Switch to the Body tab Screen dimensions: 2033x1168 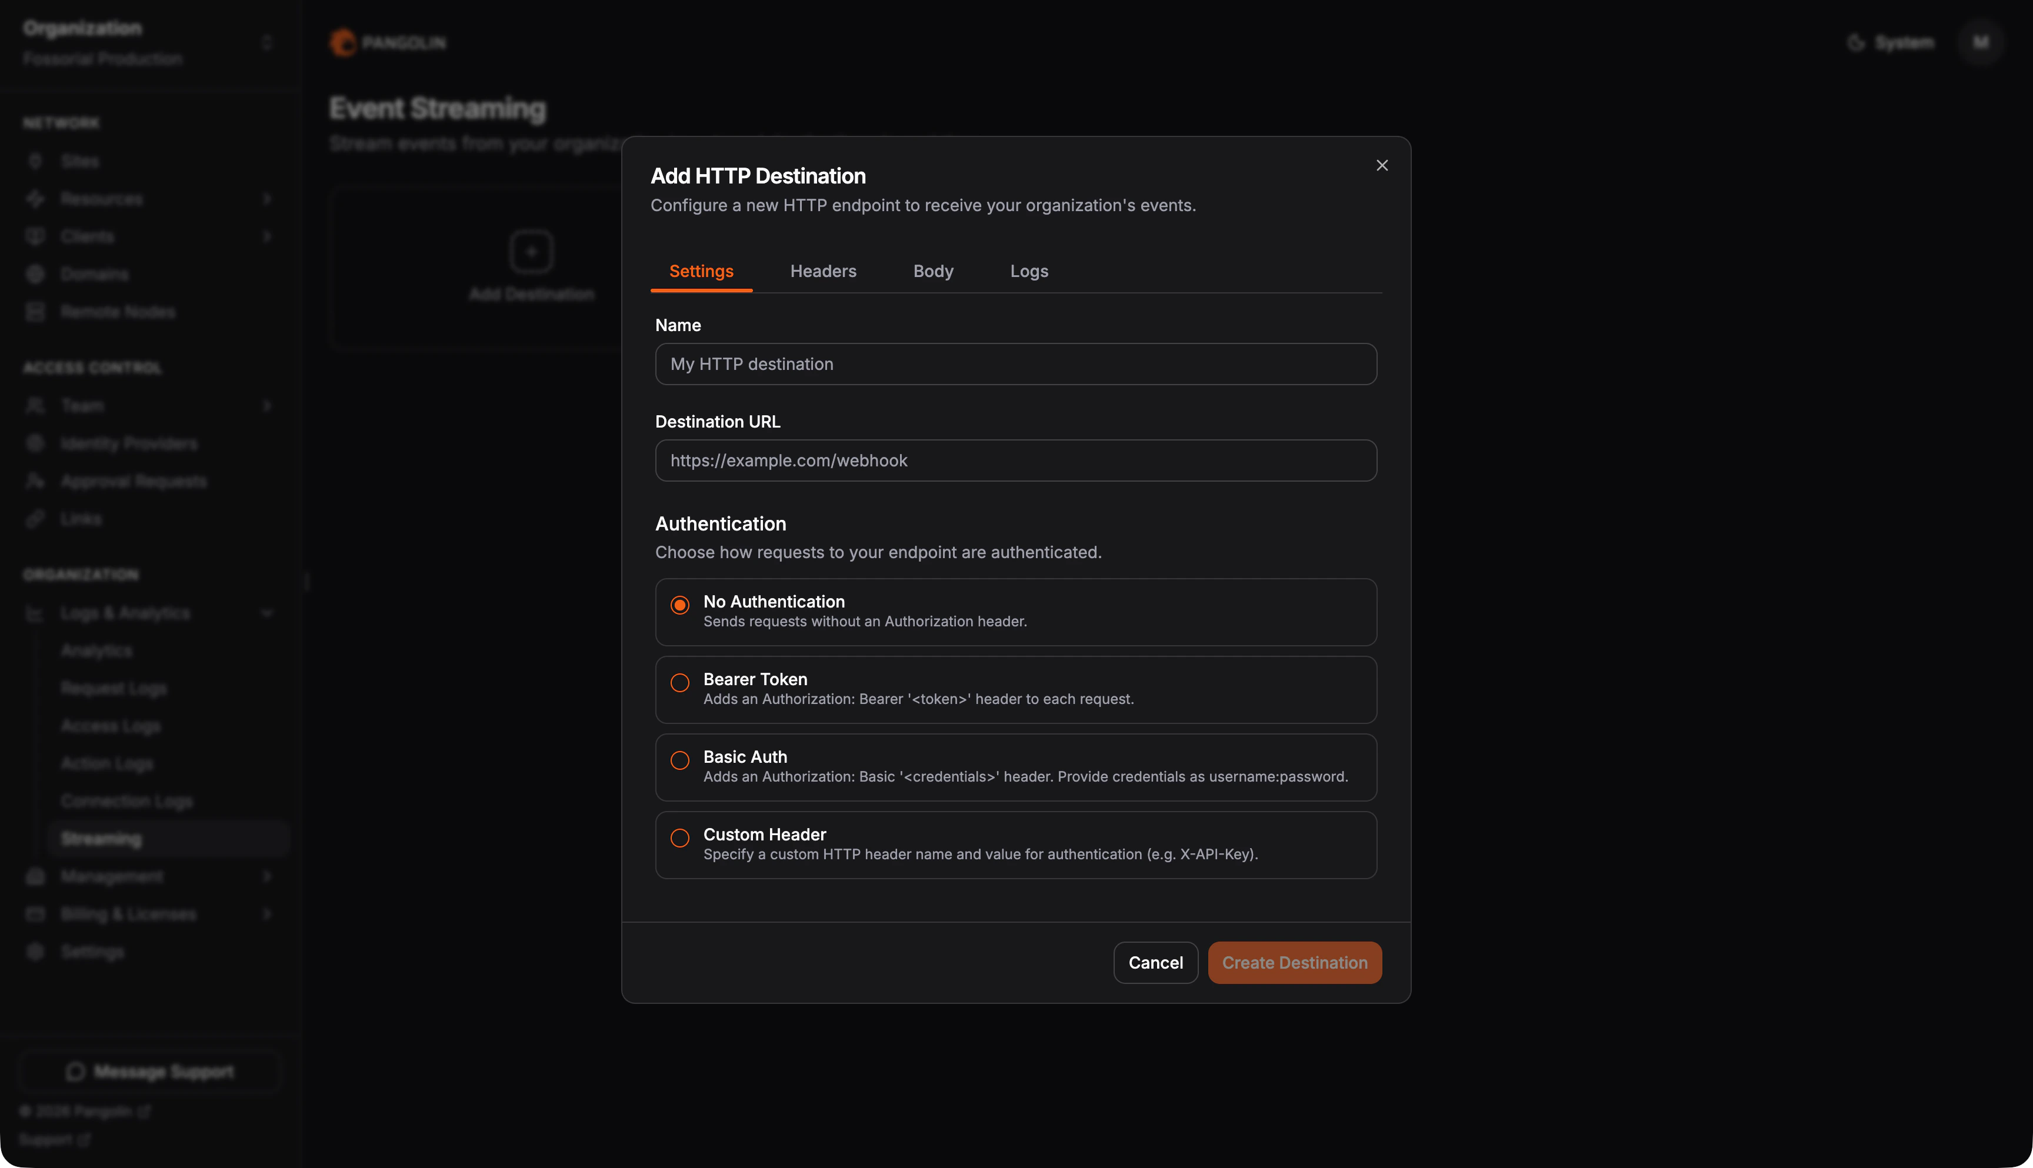click(933, 271)
